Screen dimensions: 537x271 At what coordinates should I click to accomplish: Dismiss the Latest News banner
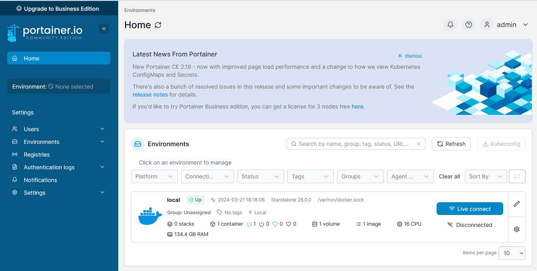410,56
